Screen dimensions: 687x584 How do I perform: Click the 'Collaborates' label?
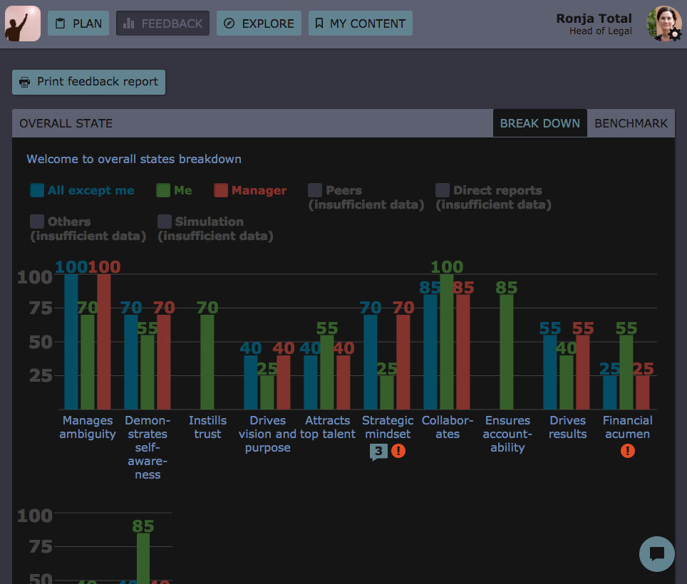click(448, 427)
